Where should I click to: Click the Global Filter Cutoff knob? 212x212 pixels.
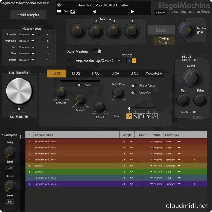click(x=191, y=78)
